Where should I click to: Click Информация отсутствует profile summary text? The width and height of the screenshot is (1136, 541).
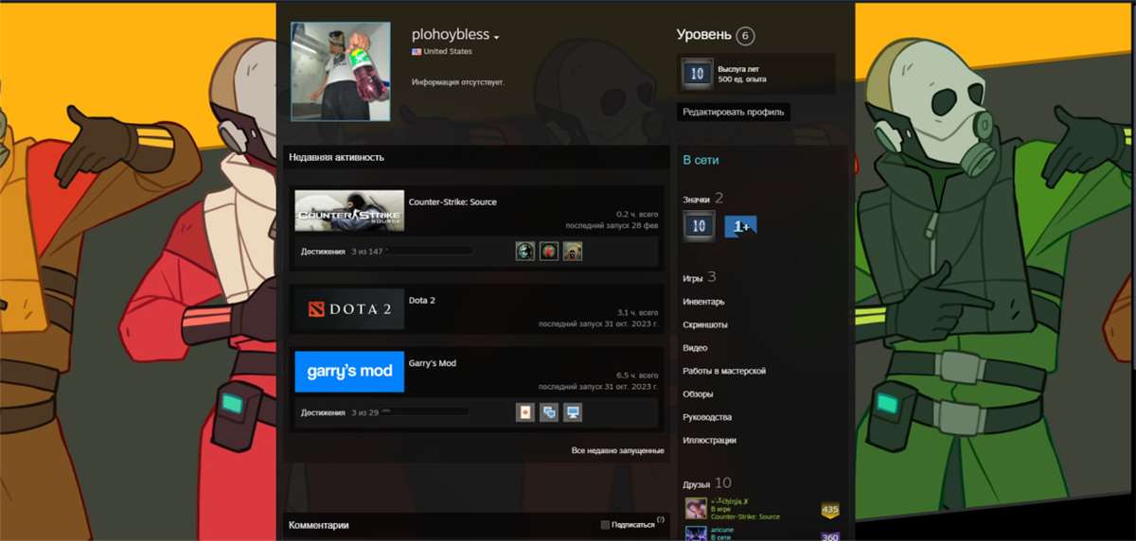(458, 82)
